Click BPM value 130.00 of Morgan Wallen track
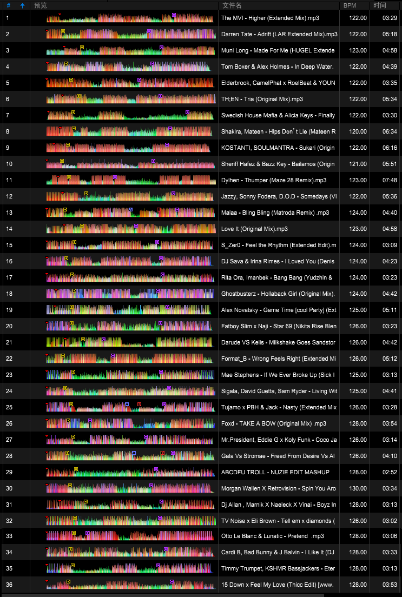The image size is (402, 597). (x=358, y=488)
